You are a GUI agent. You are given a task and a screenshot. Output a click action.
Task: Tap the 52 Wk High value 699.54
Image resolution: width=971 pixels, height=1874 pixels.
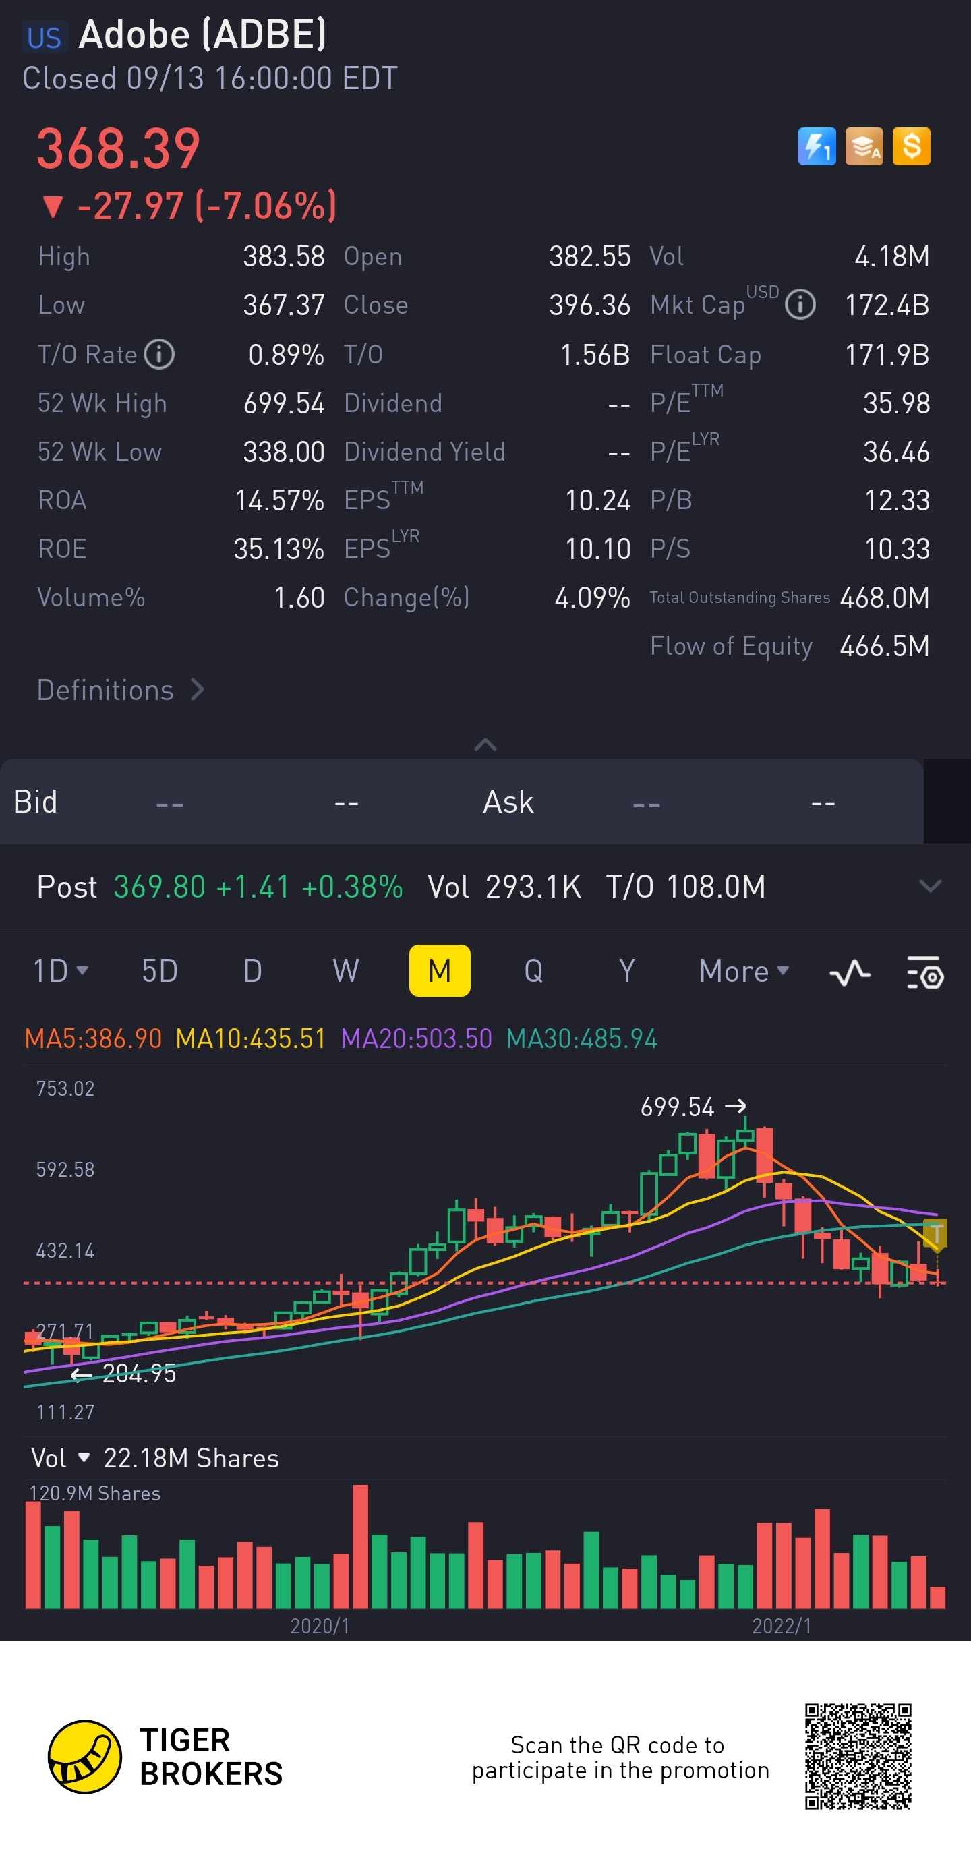[284, 403]
